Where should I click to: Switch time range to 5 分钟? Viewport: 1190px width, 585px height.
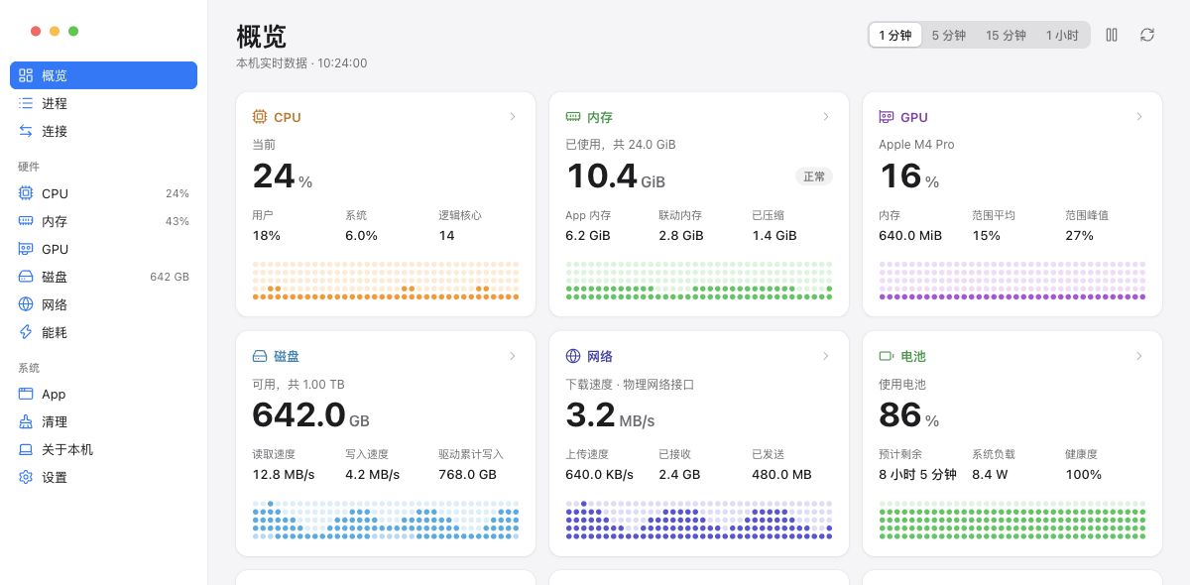(948, 35)
